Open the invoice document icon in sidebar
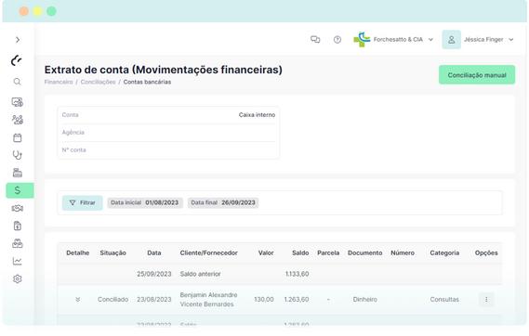 coord(18,226)
